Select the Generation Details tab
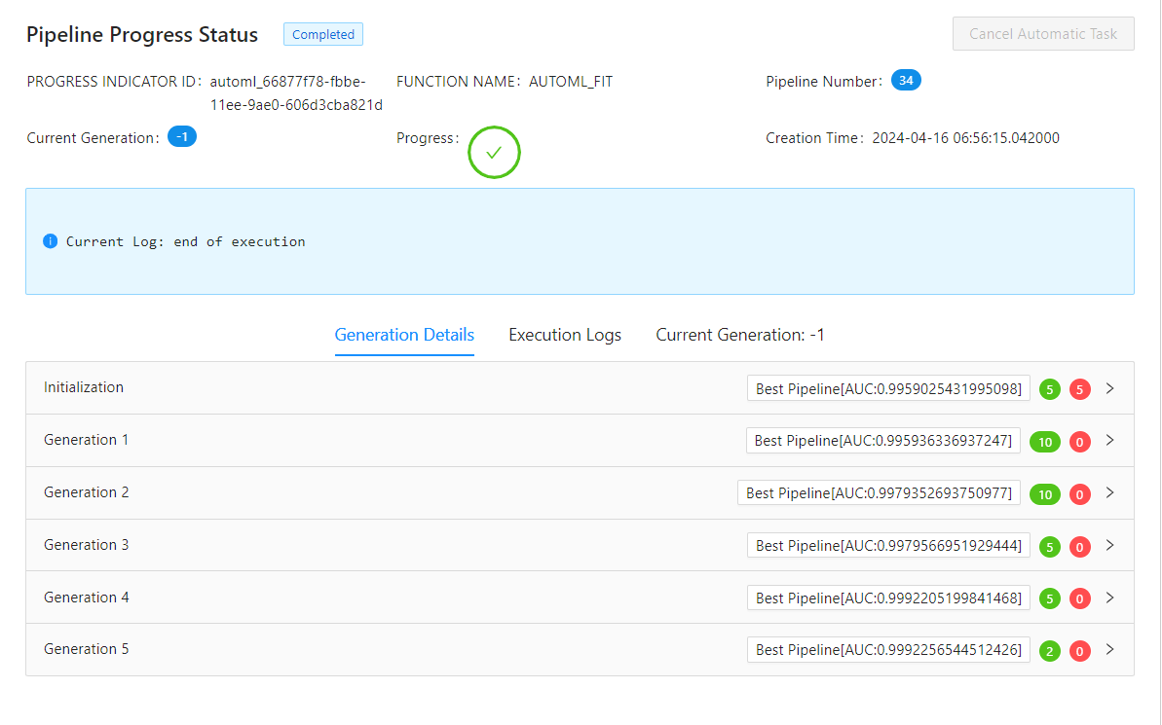 click(x=404, y=335)
